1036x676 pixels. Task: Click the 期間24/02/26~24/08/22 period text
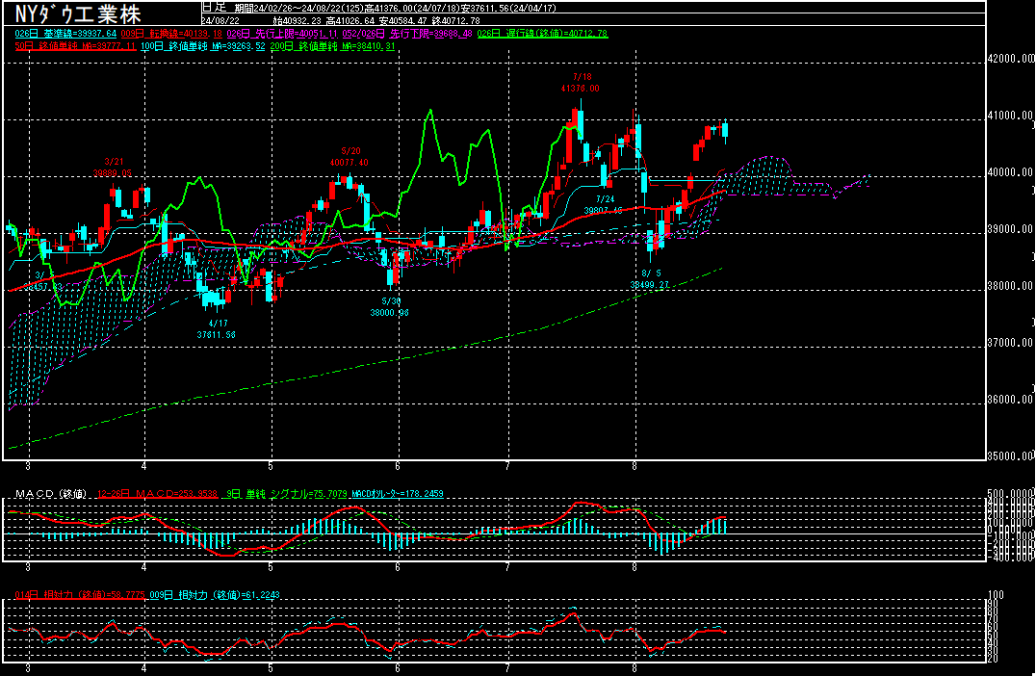click(x=299, y=9)
